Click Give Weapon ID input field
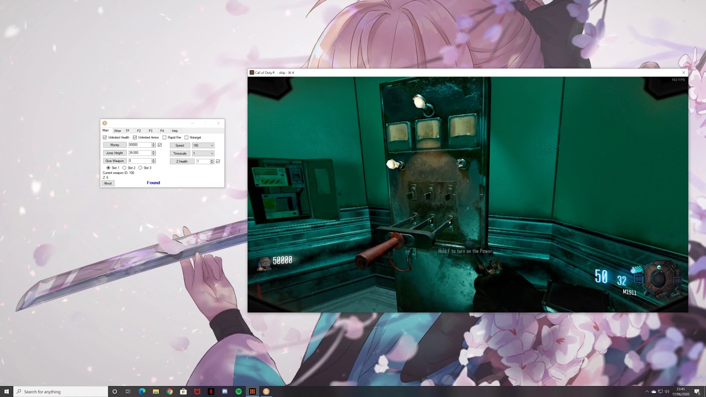706x397 pixels. coord(140,161)
